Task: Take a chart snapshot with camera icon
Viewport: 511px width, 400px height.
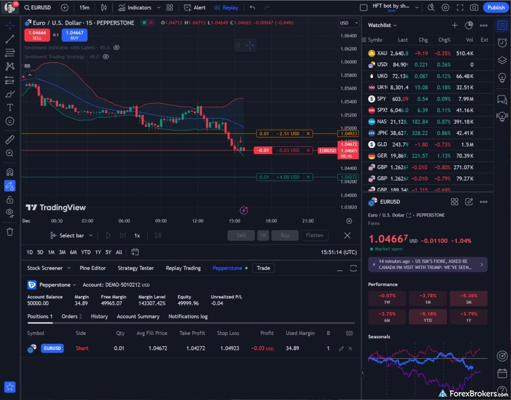Action: (x=474, y=8)
